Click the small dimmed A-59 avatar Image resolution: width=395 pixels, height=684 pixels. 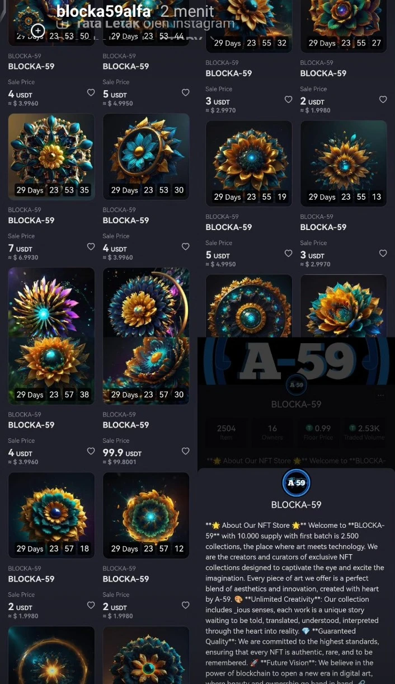296,385
